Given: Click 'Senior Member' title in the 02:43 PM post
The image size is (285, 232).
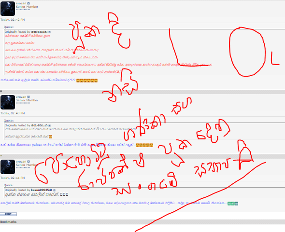Looking at the screenshot, I should 27,100.
